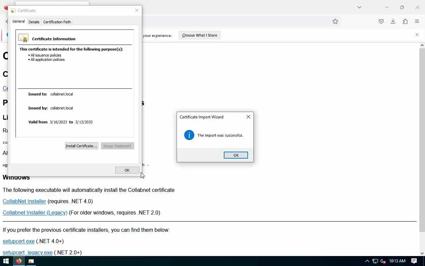425x266 pixels.
Task: Dismiss the data sharing notification bar
Action: pyautogui.click(x=417, y=35)
